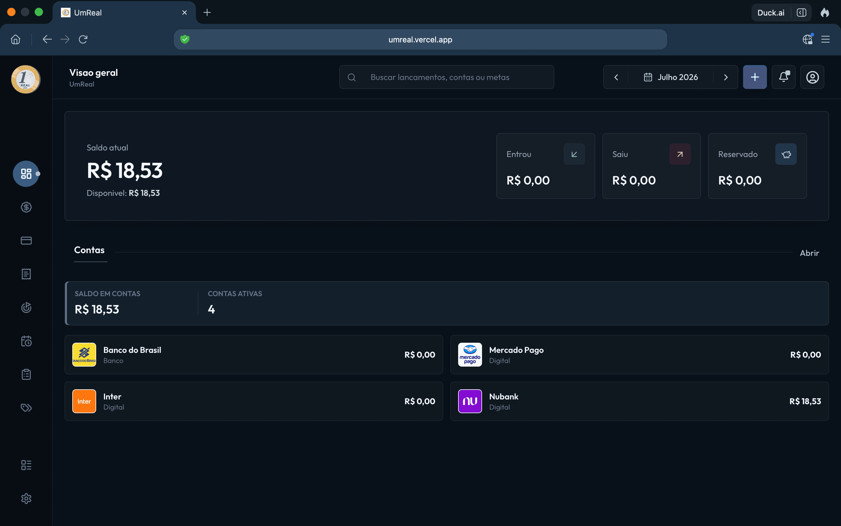Open the Duck.ai button in browser bar

tap(770, 13)
